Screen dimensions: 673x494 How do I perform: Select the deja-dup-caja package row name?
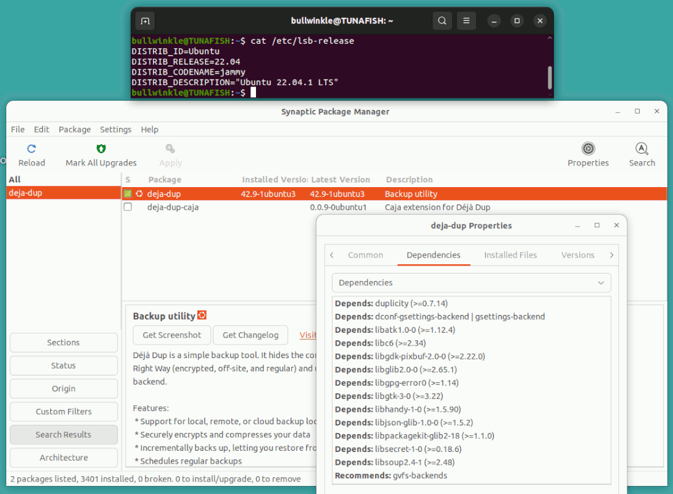(x=173, y=207)
